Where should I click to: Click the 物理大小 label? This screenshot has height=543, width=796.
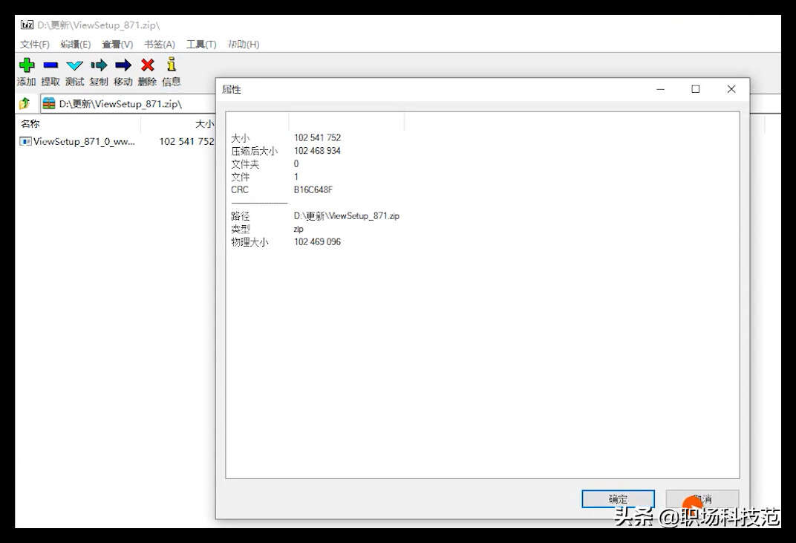point(249,242)
